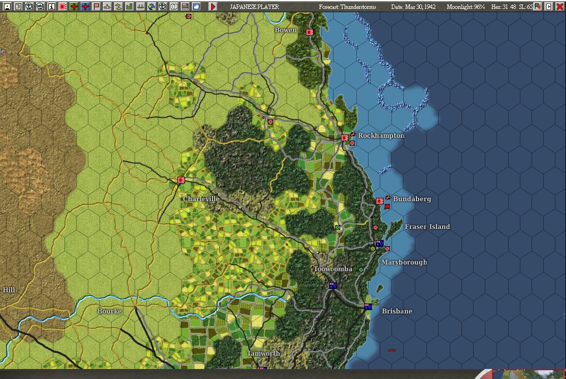This screenshot has width=566, height=379.
Task: Select the red plane on blue icon
Action: 85,7
